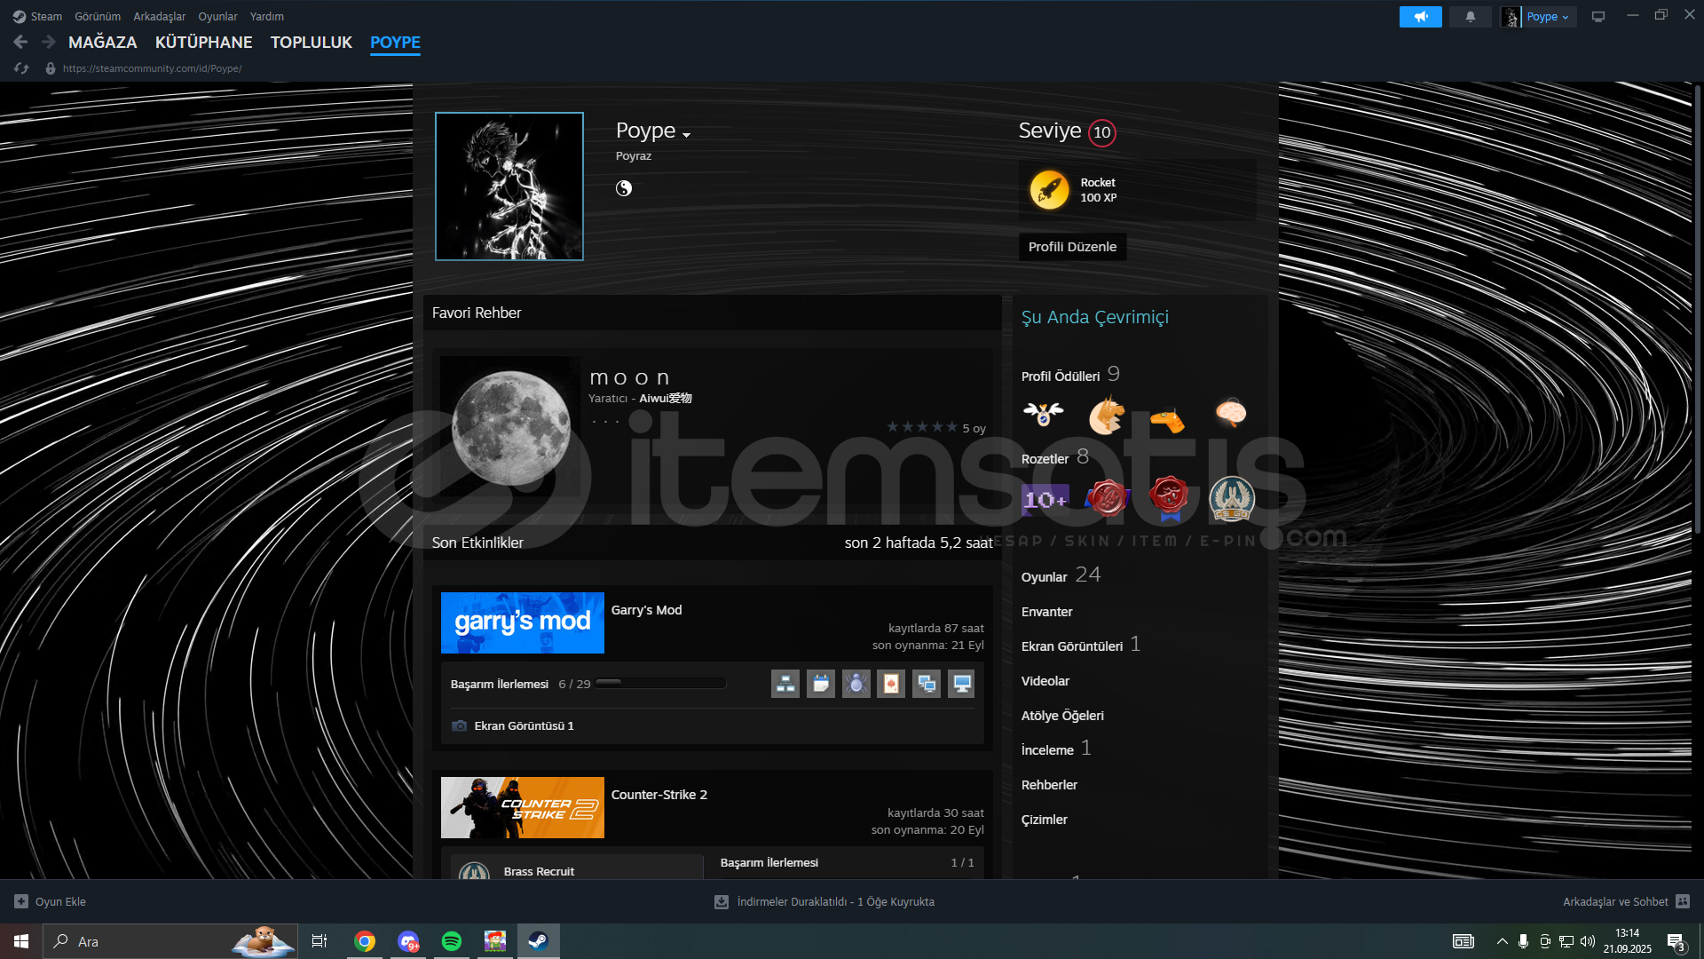This screenshot has height=959, width=1704.
Task: Click Garry's Mod banner image
Action: click(x=523, y=623)
